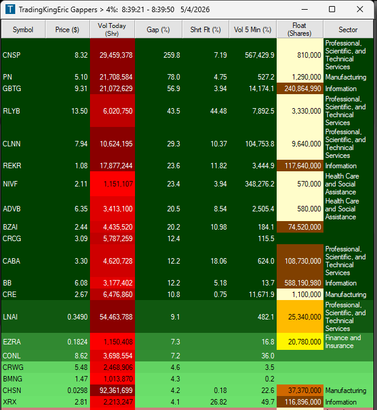
Task: Click the window title text TradingKingEric Gappers
Action: pos(58,10)
